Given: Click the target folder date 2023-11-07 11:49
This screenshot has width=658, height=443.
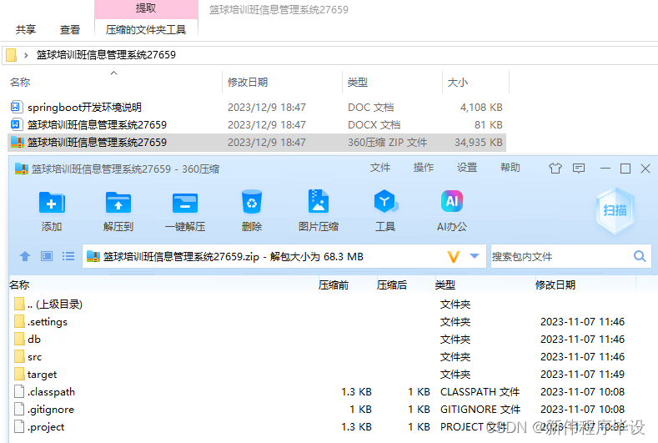Looking at the screenshot, I should coord(582,374).
